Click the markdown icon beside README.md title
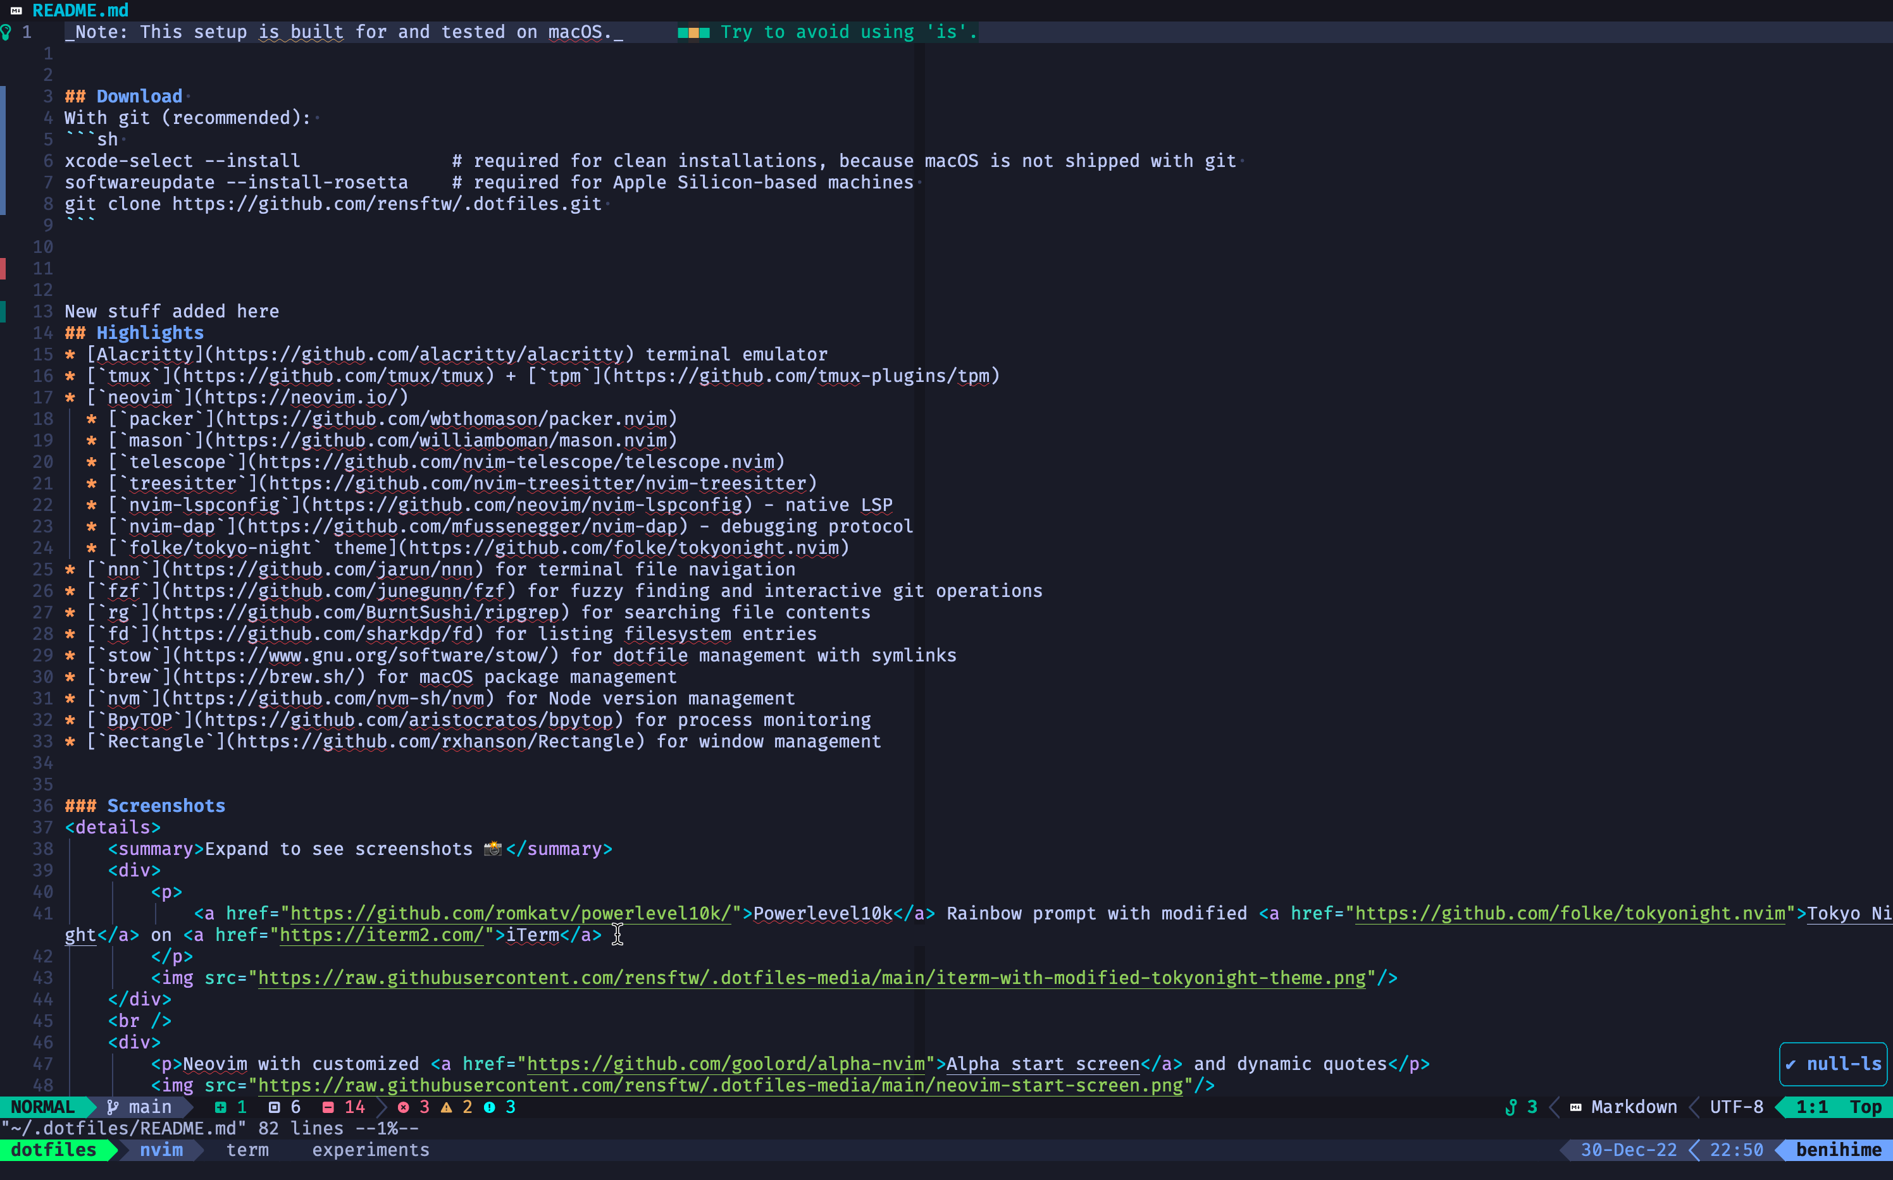 16,10
